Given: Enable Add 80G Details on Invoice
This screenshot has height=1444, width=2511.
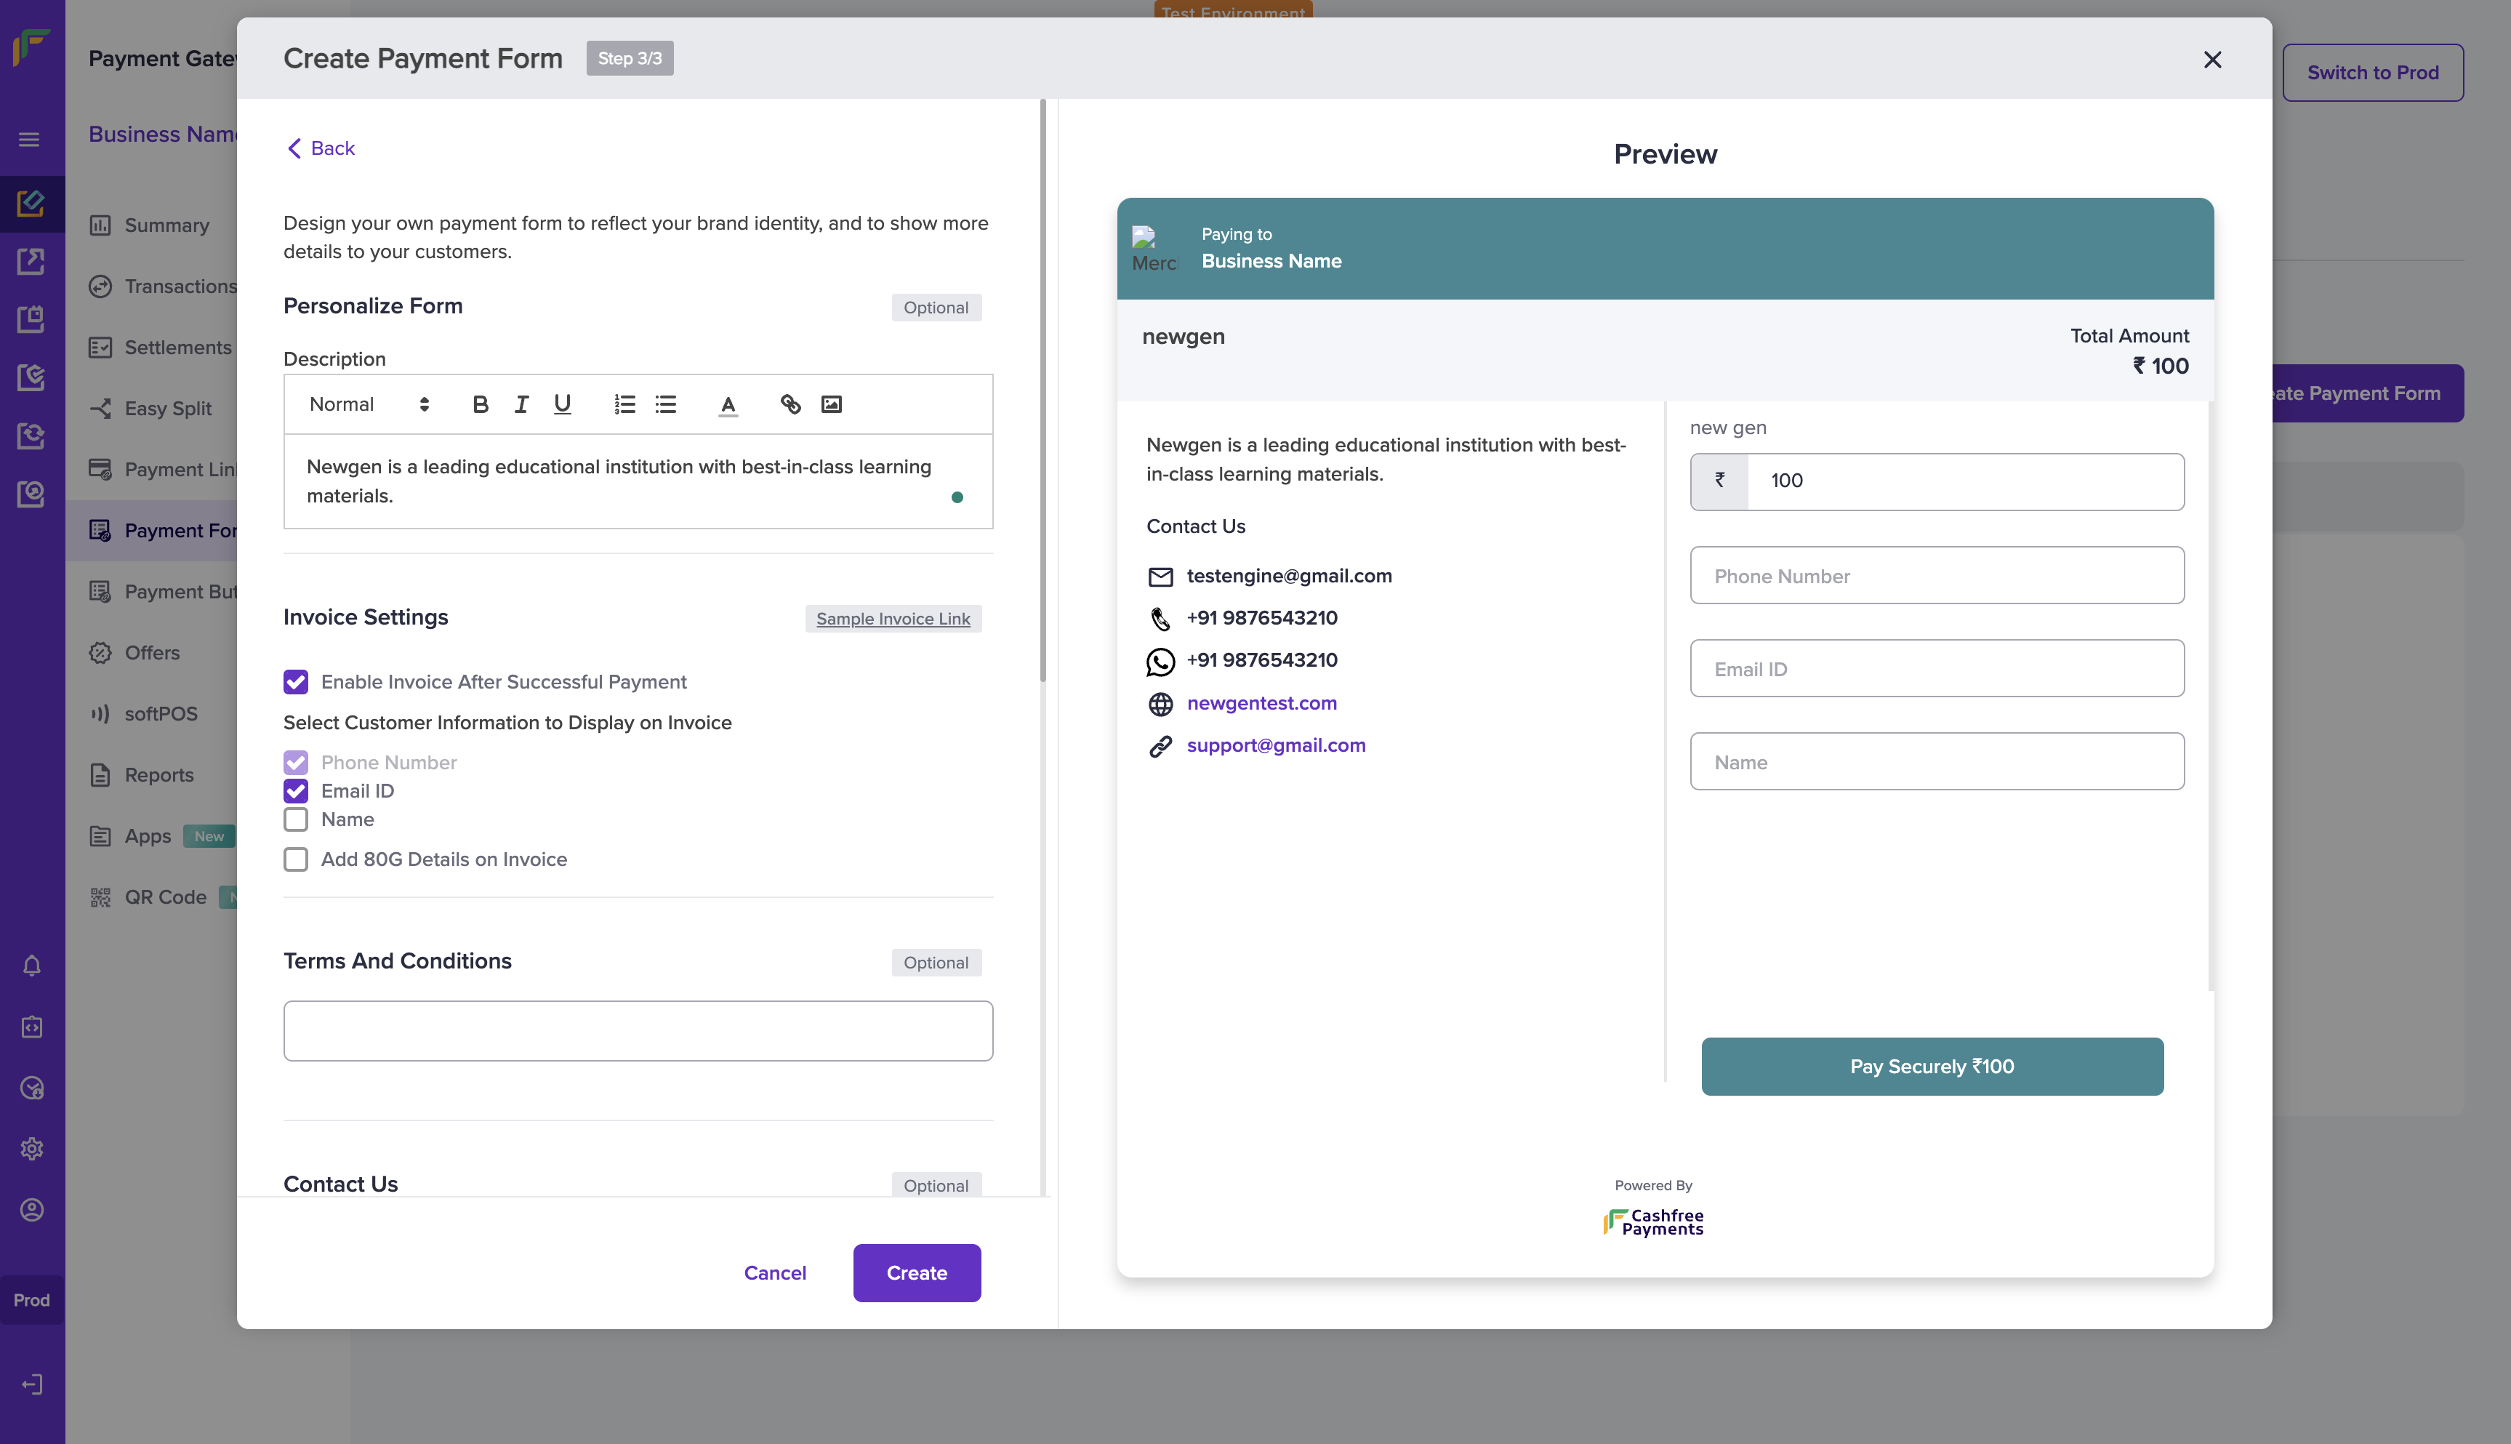Looking at the screenshot, I should point(295,859).
